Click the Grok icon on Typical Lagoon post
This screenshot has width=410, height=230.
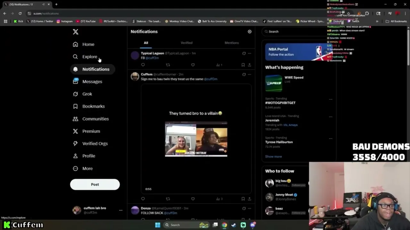coord(244,53)
